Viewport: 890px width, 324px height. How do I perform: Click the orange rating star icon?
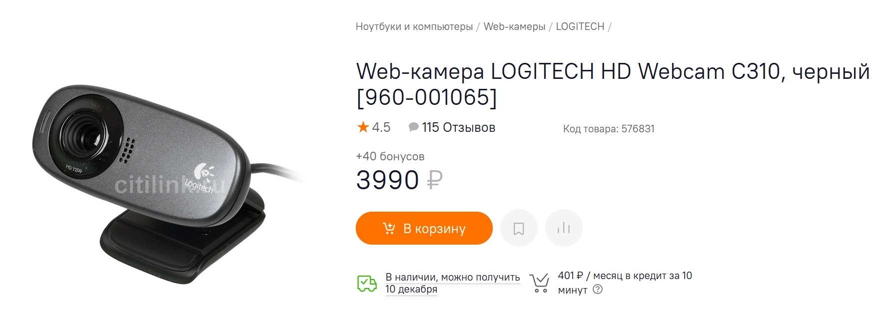pos(363,127)
